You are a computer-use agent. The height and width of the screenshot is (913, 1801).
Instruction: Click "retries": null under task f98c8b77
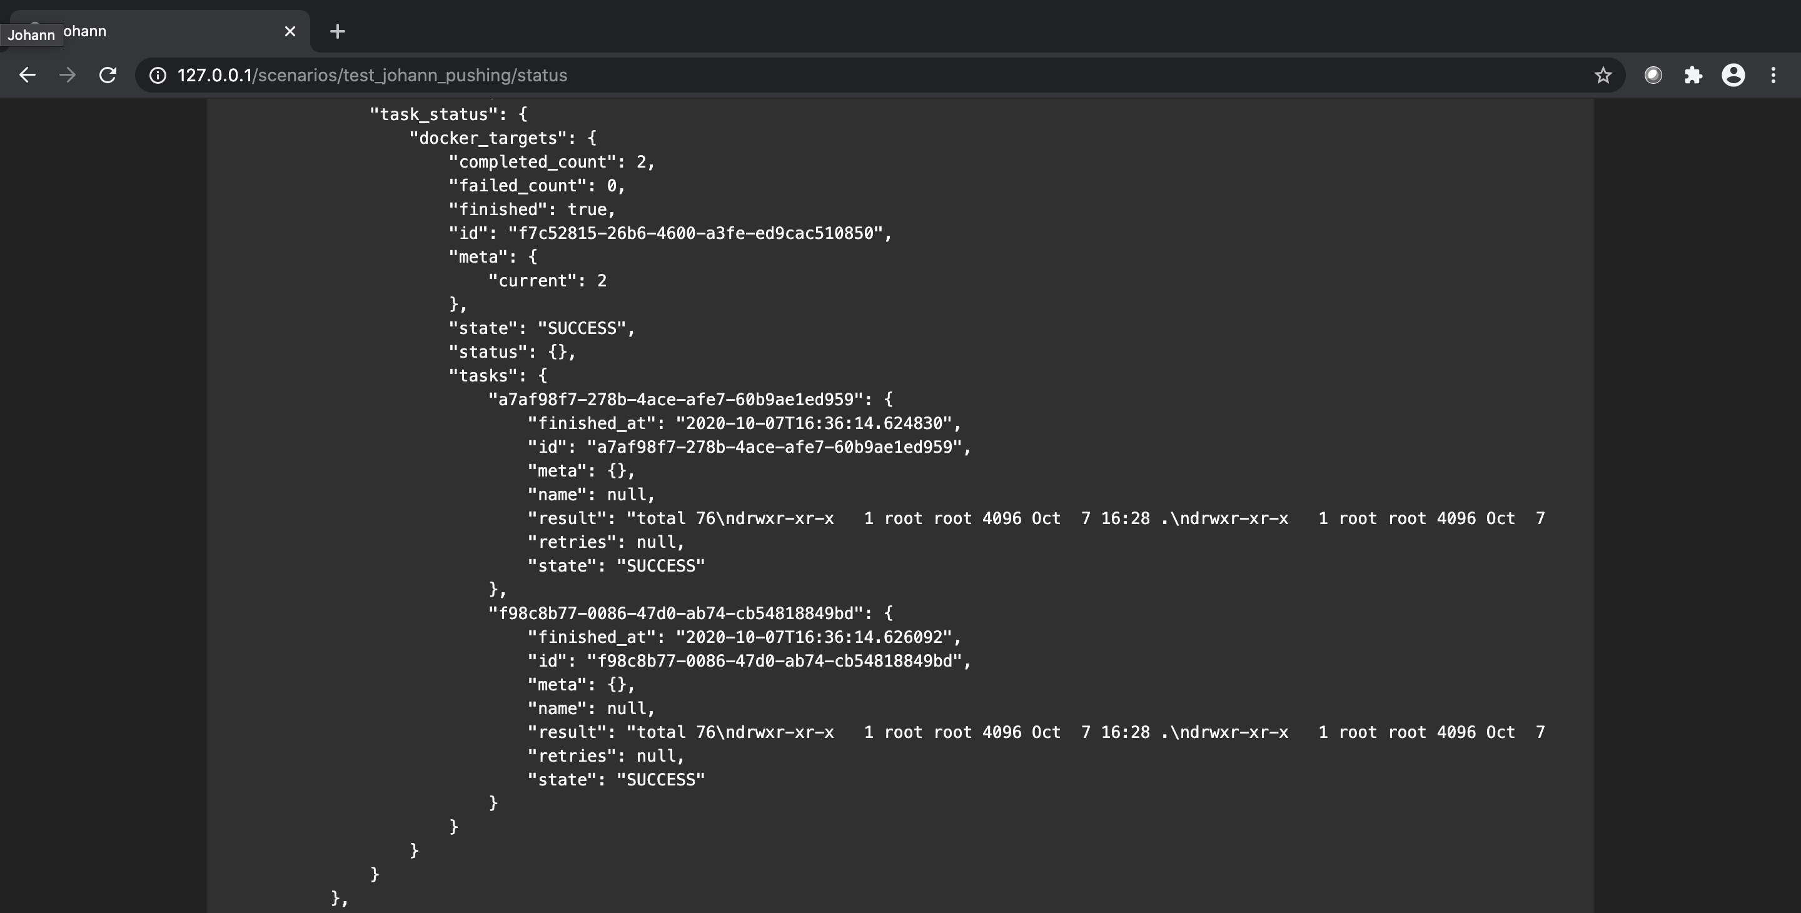(x=606, y=755)
